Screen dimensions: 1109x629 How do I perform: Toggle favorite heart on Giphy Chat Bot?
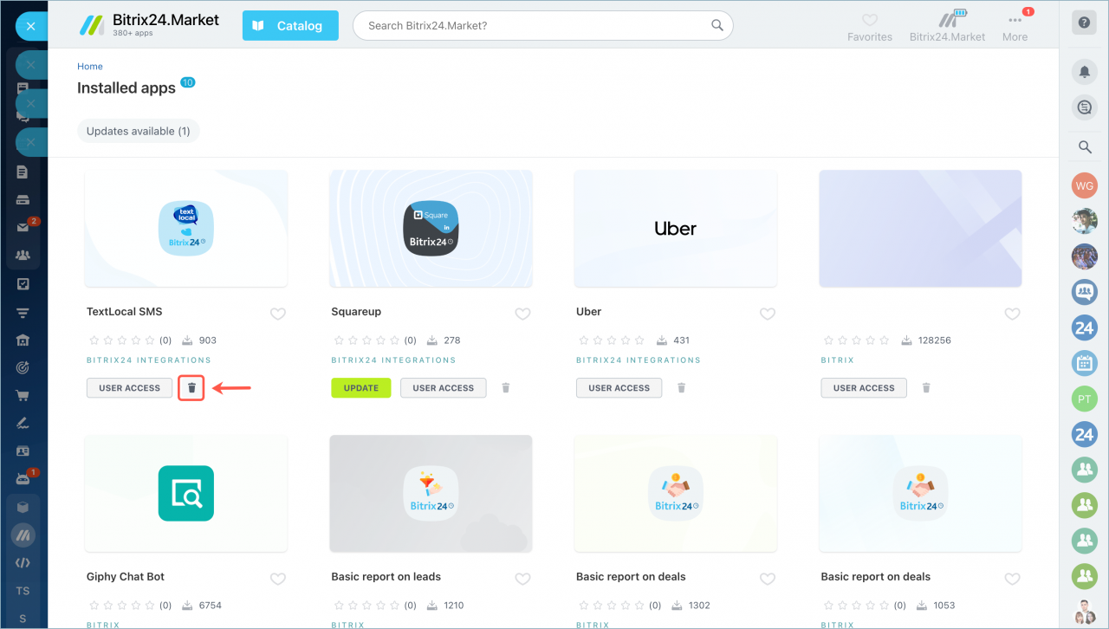point(278,579)
